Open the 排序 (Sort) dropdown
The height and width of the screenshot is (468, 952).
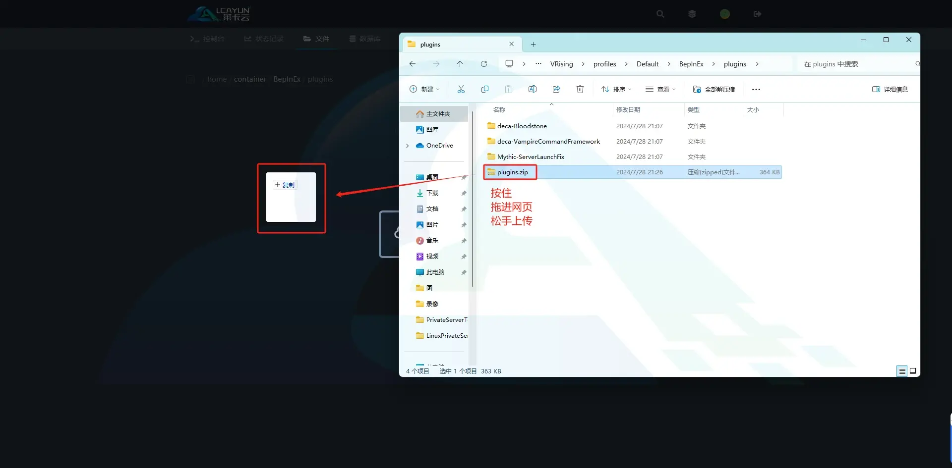tap(616, 89)
